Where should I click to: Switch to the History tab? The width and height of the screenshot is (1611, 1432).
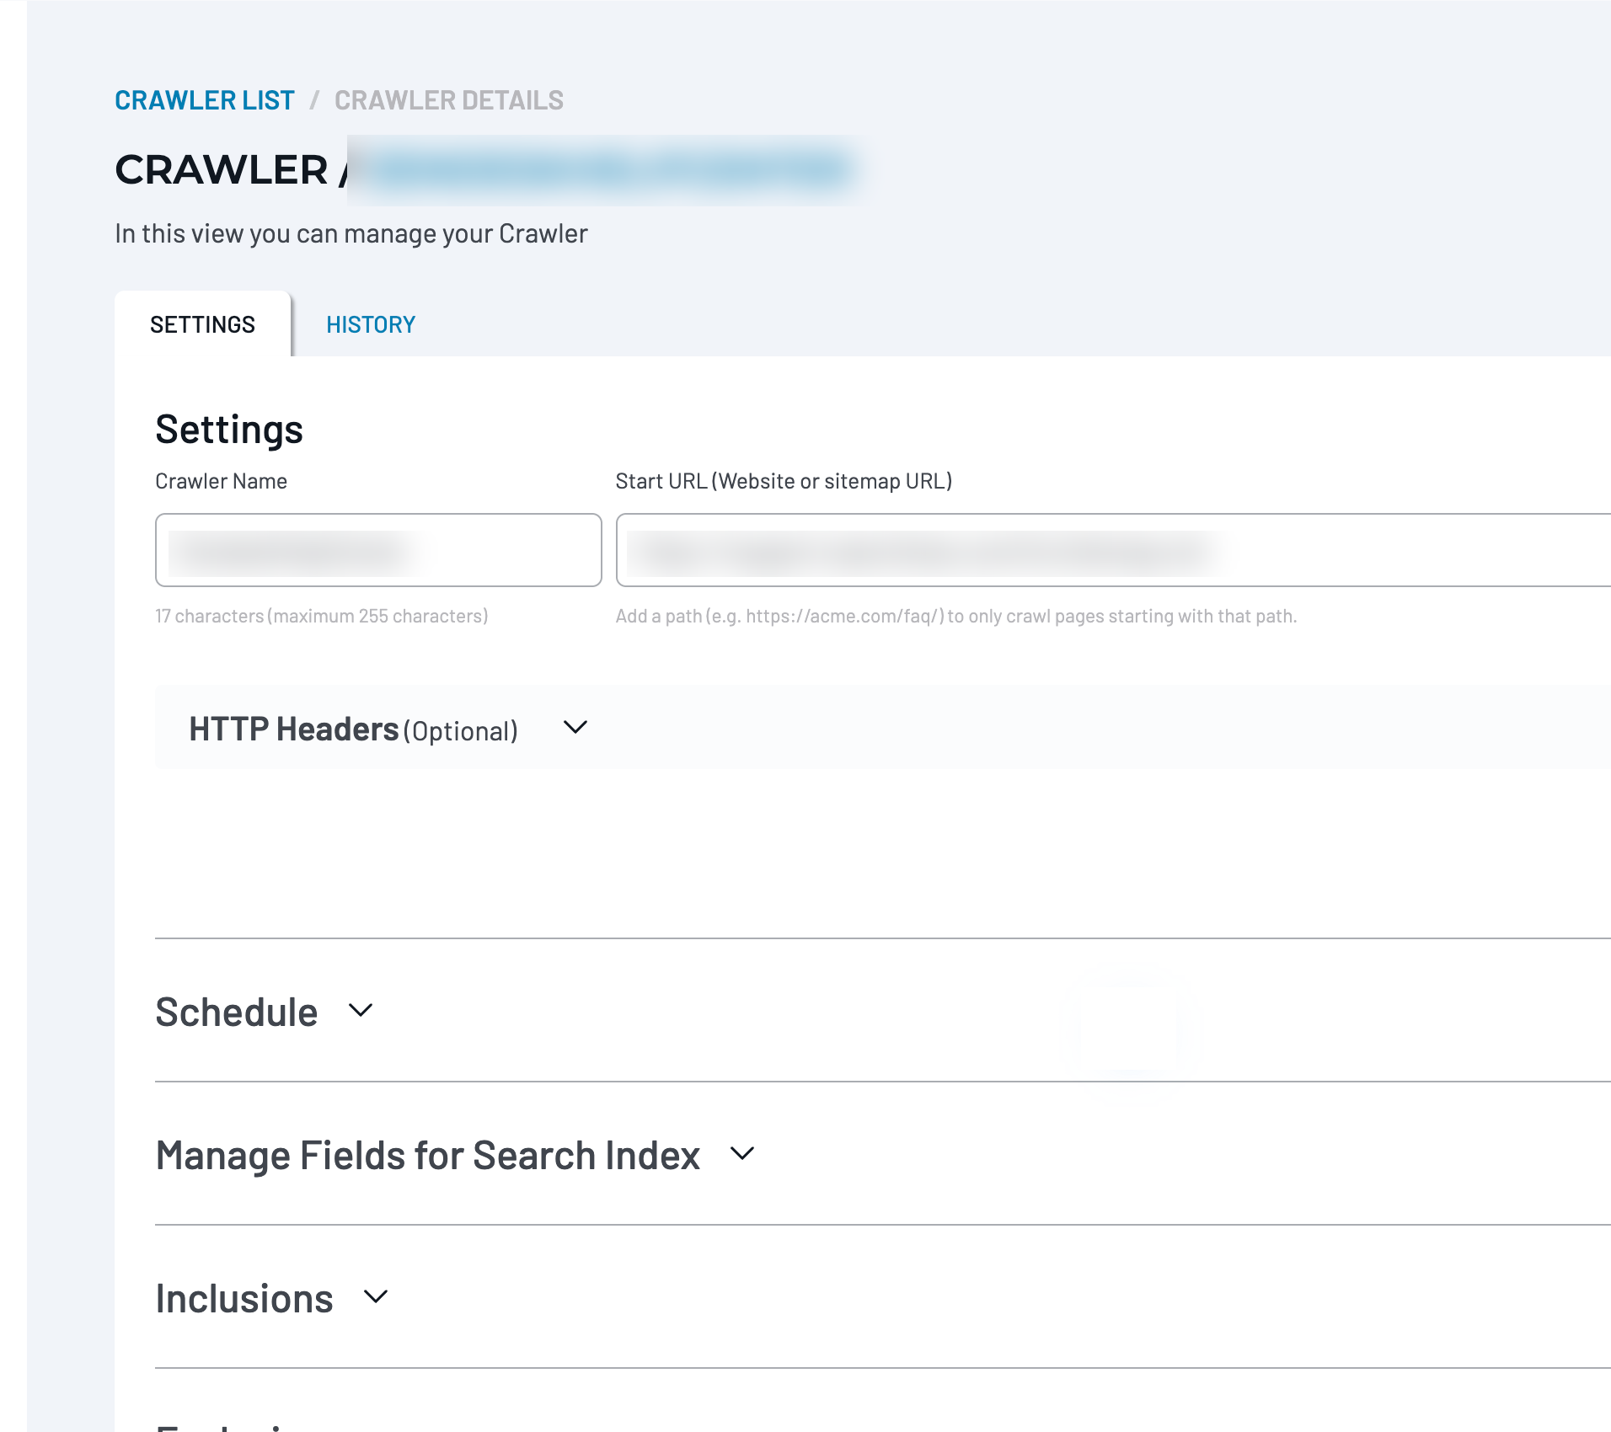tap(371, 324)
